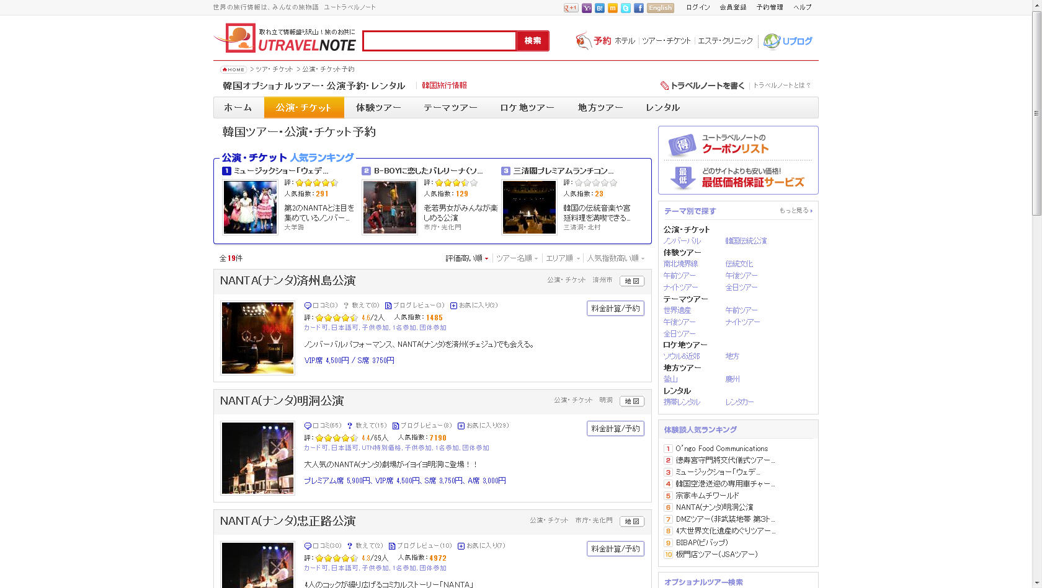
Task: Open 最低価格保証サービス banner
Action: [738, 177]
